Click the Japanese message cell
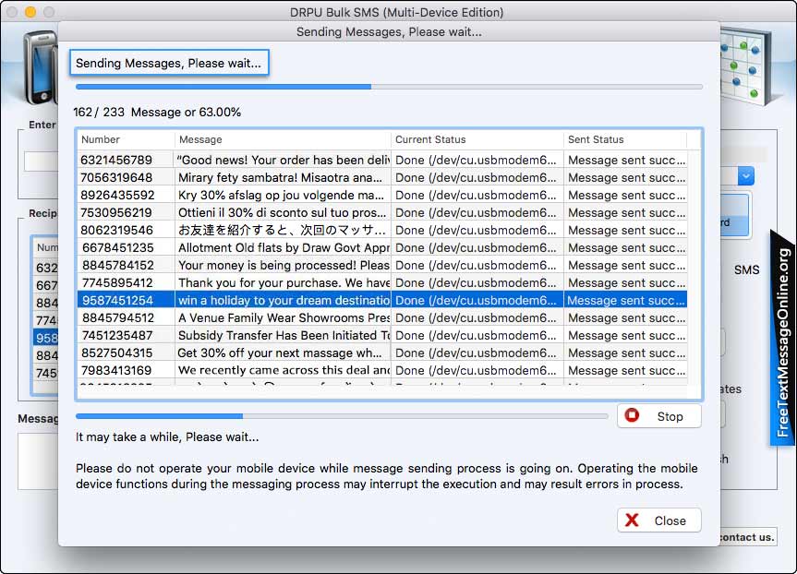The image size is (797, 574). (x=282, y=230)
